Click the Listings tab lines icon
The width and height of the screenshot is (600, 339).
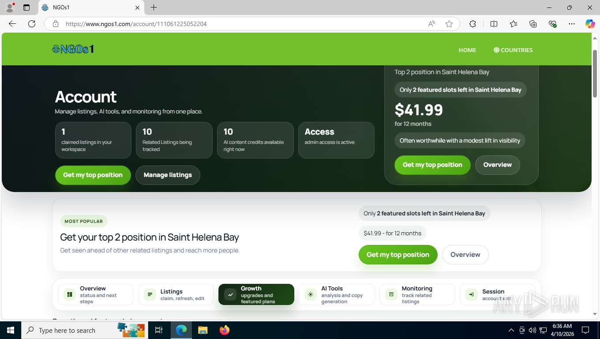click(150, 294)
